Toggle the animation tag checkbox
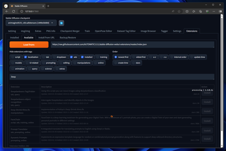The image size is (226, 151). pyautogui.click(x=13, y=69)
